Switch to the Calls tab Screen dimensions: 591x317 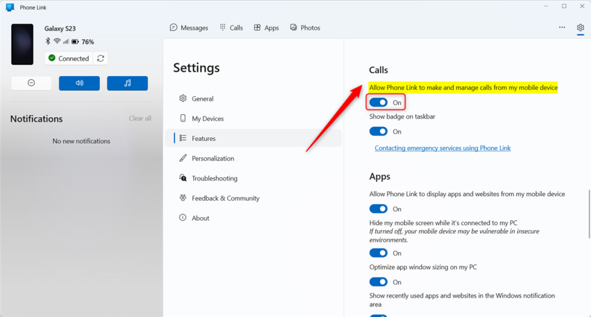click(x=231, y=28)
